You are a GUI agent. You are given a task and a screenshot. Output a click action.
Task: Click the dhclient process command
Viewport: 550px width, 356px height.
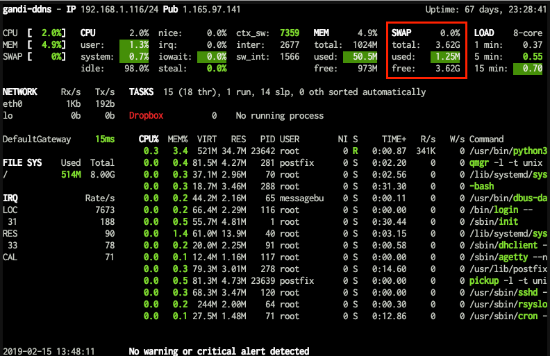[x=508, y=245]
